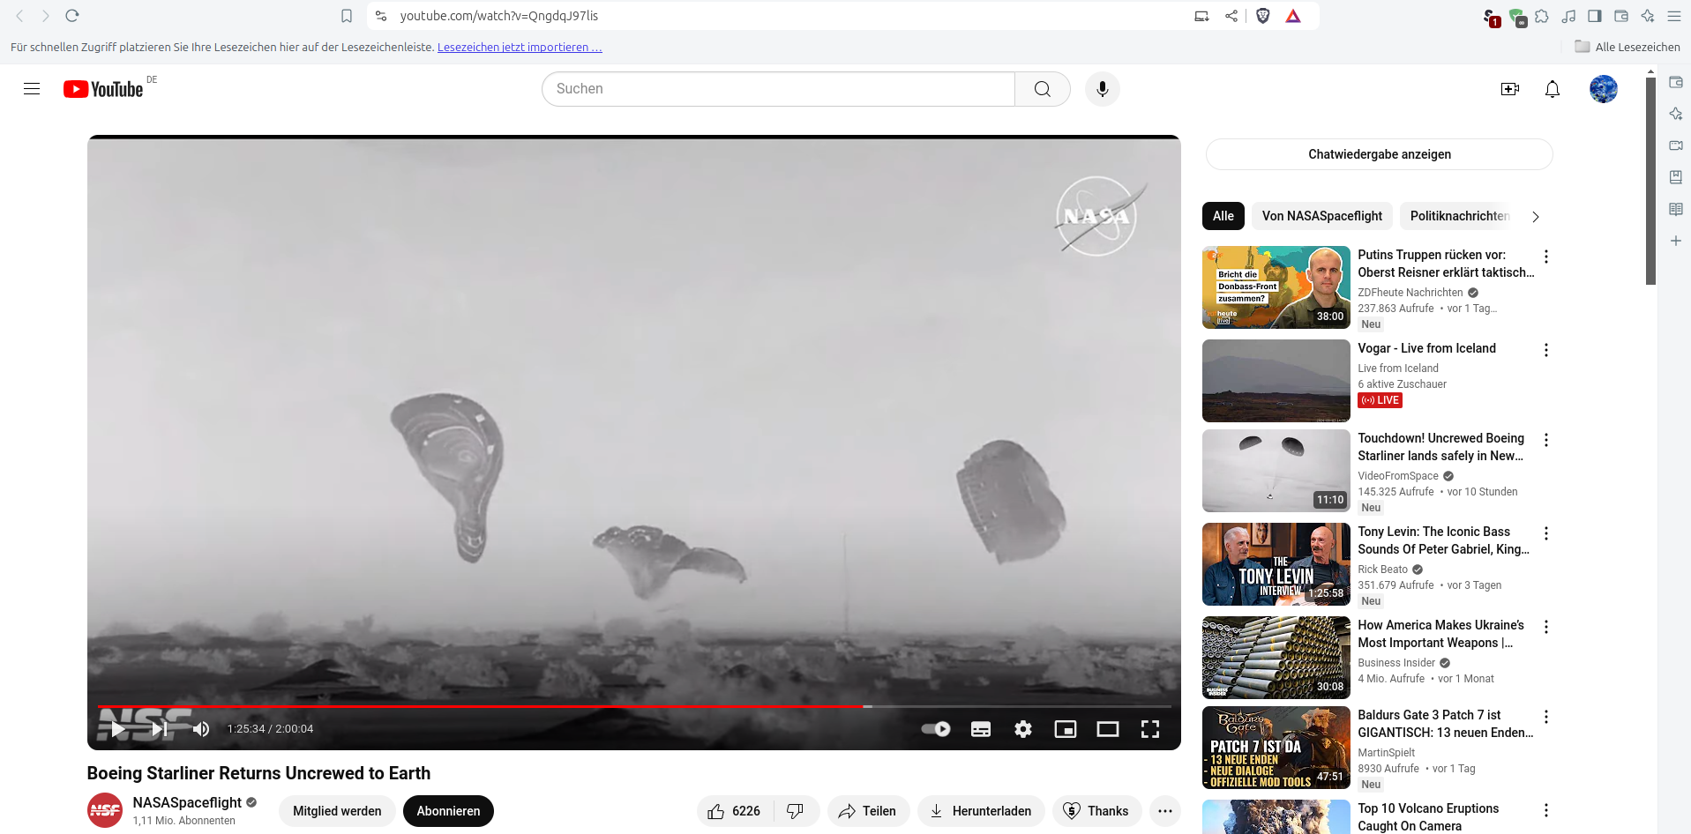Screen dimensions: 1691x834
Task: Open options menu for How America Makes video
Action: (x=1545, y=627)
